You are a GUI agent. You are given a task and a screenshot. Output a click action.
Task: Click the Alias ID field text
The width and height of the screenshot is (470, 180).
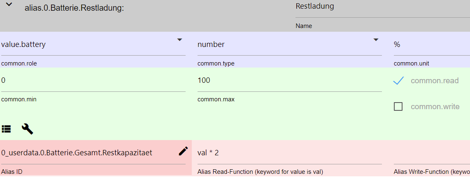tap(77, 153)
